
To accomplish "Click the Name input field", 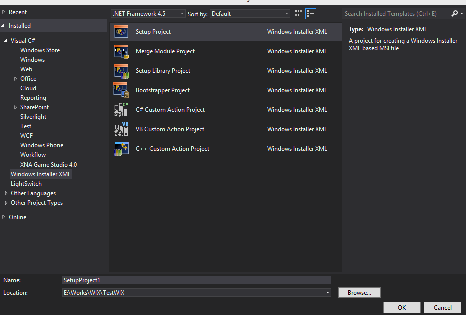I will [x=196, y=280].
